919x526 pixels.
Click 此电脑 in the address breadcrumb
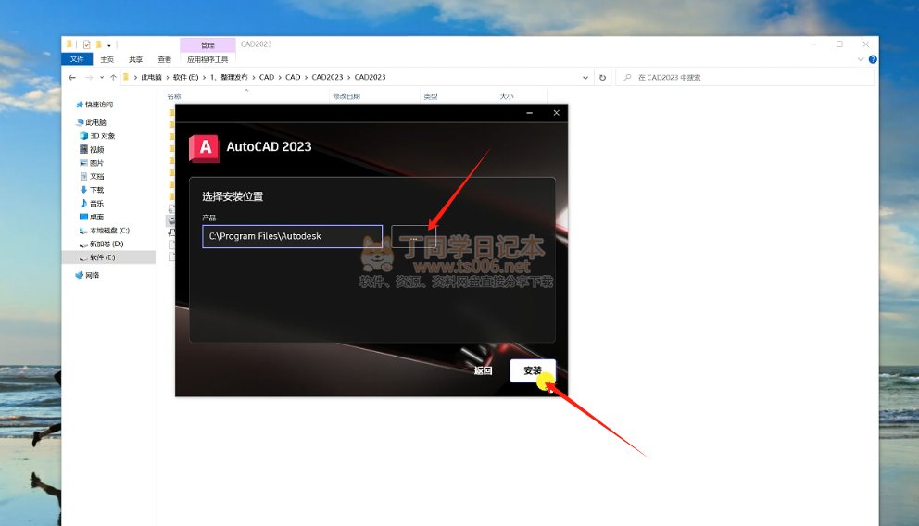point(151,77)
